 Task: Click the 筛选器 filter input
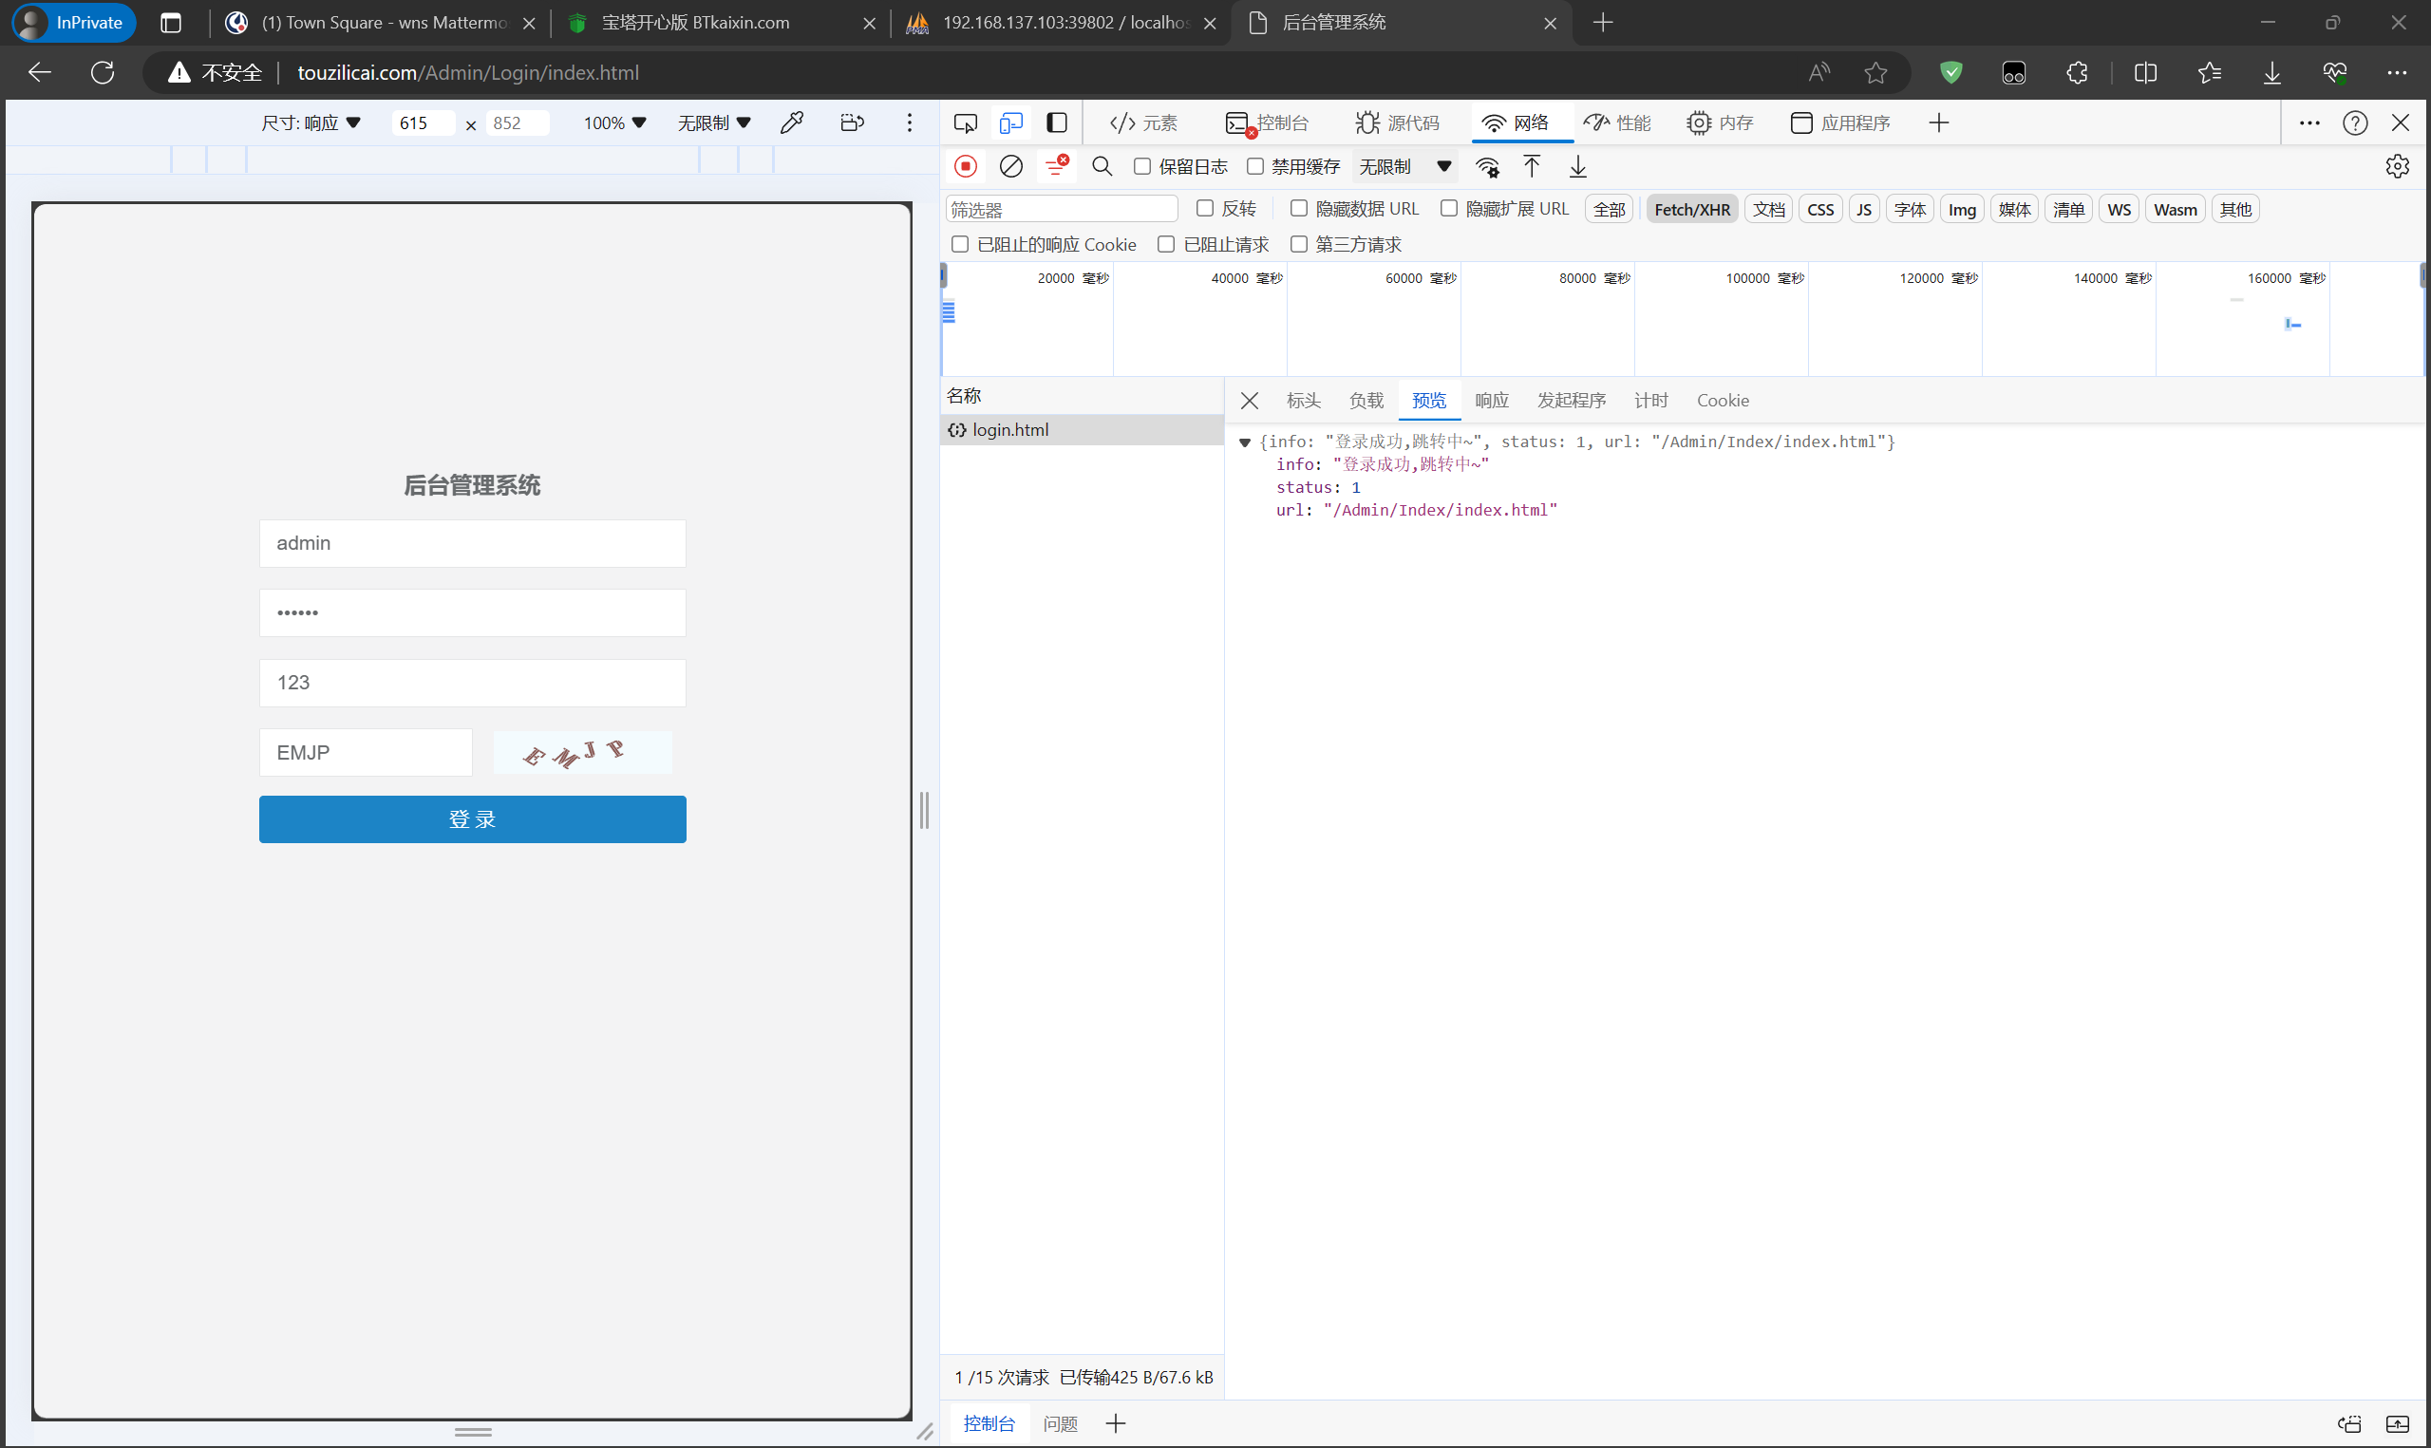point(1061,210)
